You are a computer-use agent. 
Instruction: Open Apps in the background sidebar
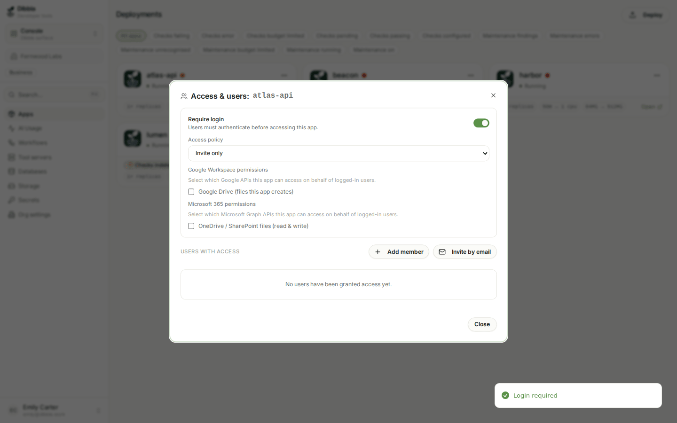(55, 114)
